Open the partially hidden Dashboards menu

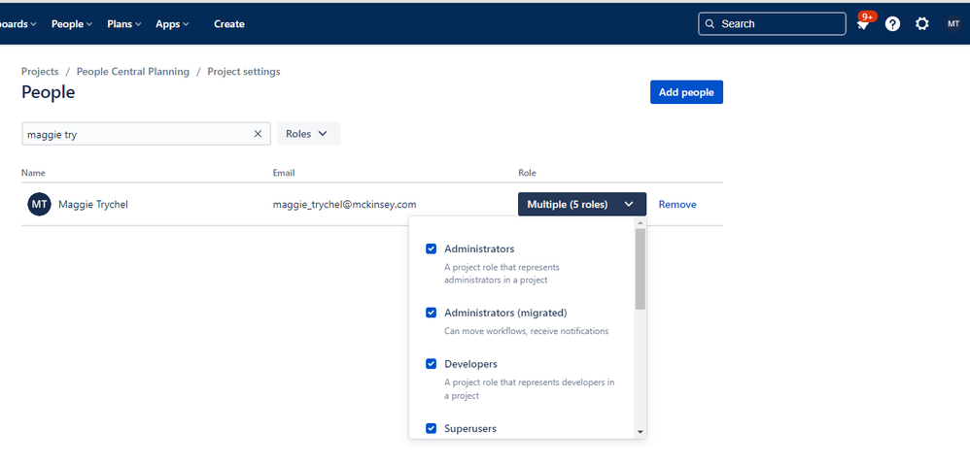[x=17, y=24]
